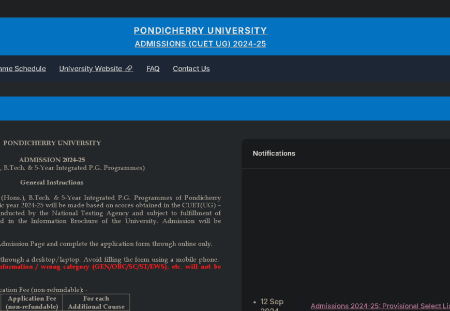Image resolution: width=450 pixels, height=311 pixels.
Task: Click the 12 Sep notification date
Action: point(272,302)
